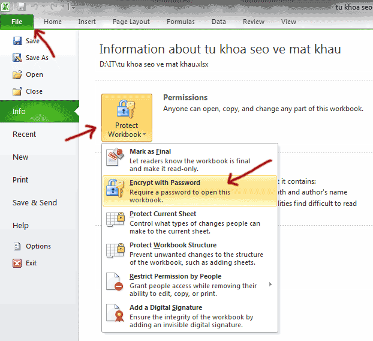Click the Undo arrow in quick access toolbar
Screen dimensions: 373x341
coord(35,7)
